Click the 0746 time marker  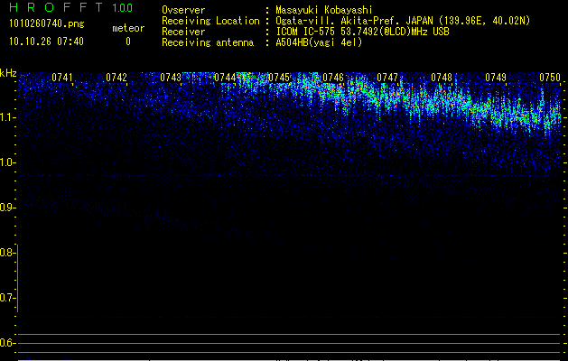(333, 78)
